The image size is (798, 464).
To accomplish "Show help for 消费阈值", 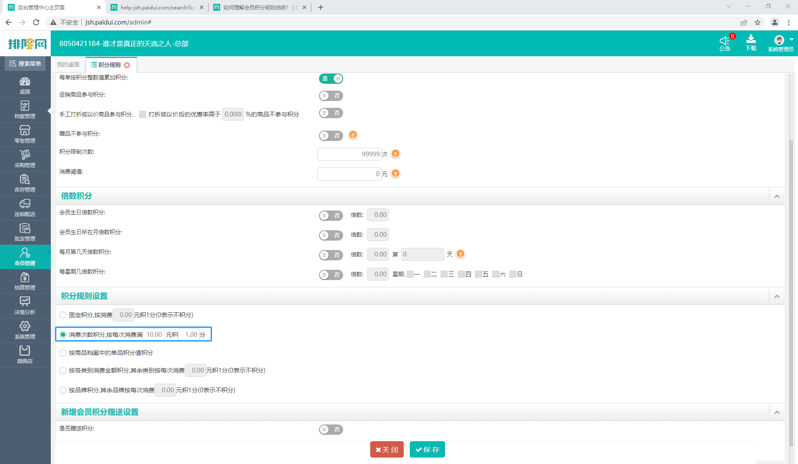I will click(396, 174).
